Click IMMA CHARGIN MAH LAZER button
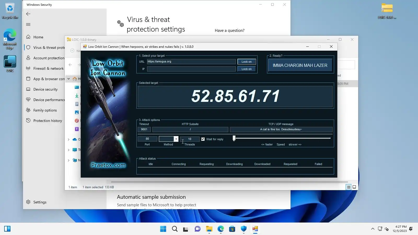 tap(300, 65)
